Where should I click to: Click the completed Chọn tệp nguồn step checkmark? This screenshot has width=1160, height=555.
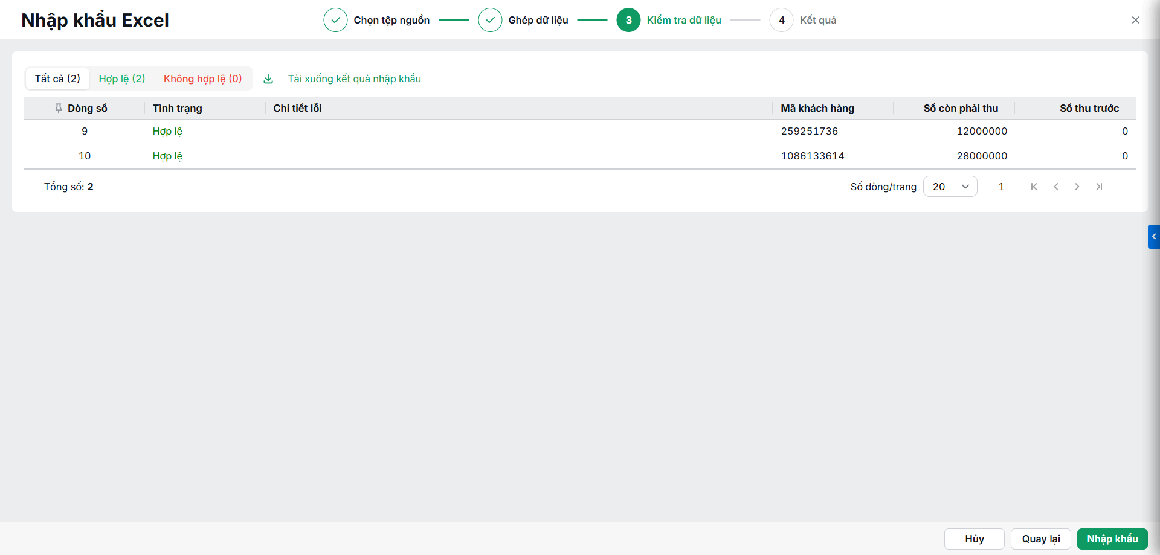(x=335, y=20)
